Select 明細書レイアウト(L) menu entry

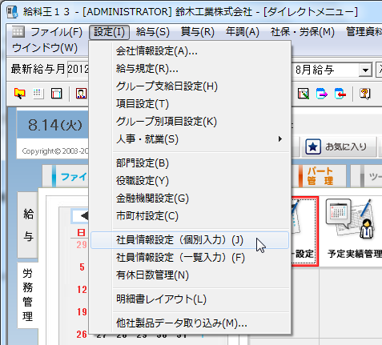pos(190,299)
